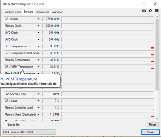Screen dimensions: 161x137
Task: Click the 34.0 °C GPU VRM Temperature value
Action: 51,67
